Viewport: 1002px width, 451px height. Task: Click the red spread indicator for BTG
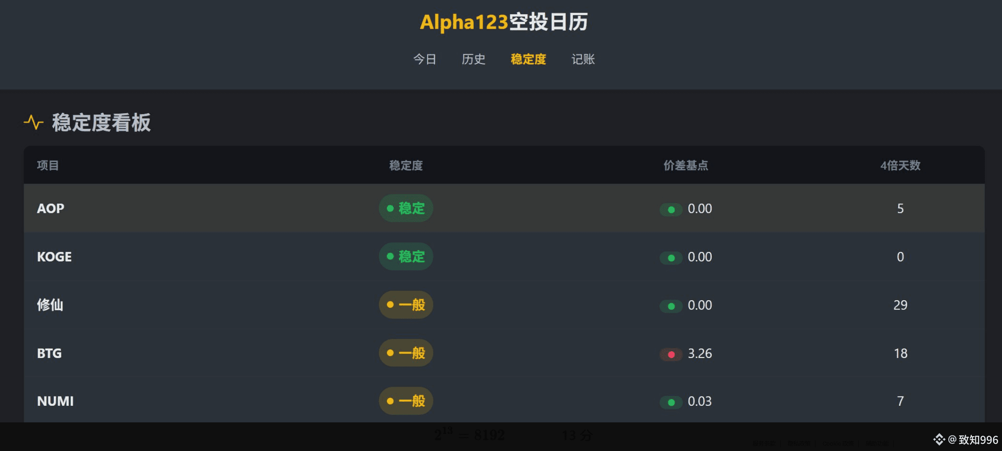(x=671, y=354)
